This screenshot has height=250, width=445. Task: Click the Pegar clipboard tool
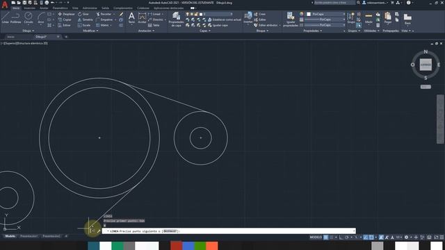point(388,18)
